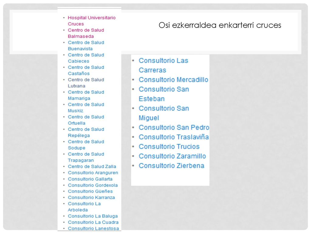Screen dimensions: 311x233
Task: Click Consultorio Aranguren link
Action: 93,173
